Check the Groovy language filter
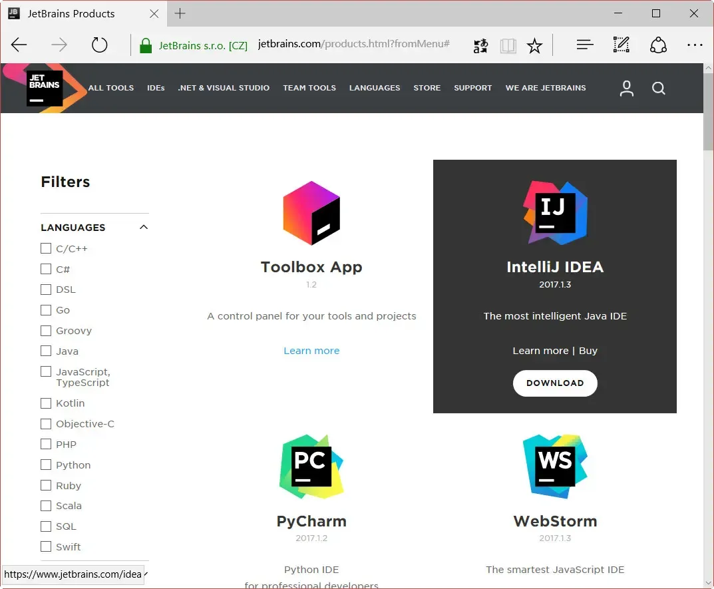The image size is (714, 589). coord(45,330)
